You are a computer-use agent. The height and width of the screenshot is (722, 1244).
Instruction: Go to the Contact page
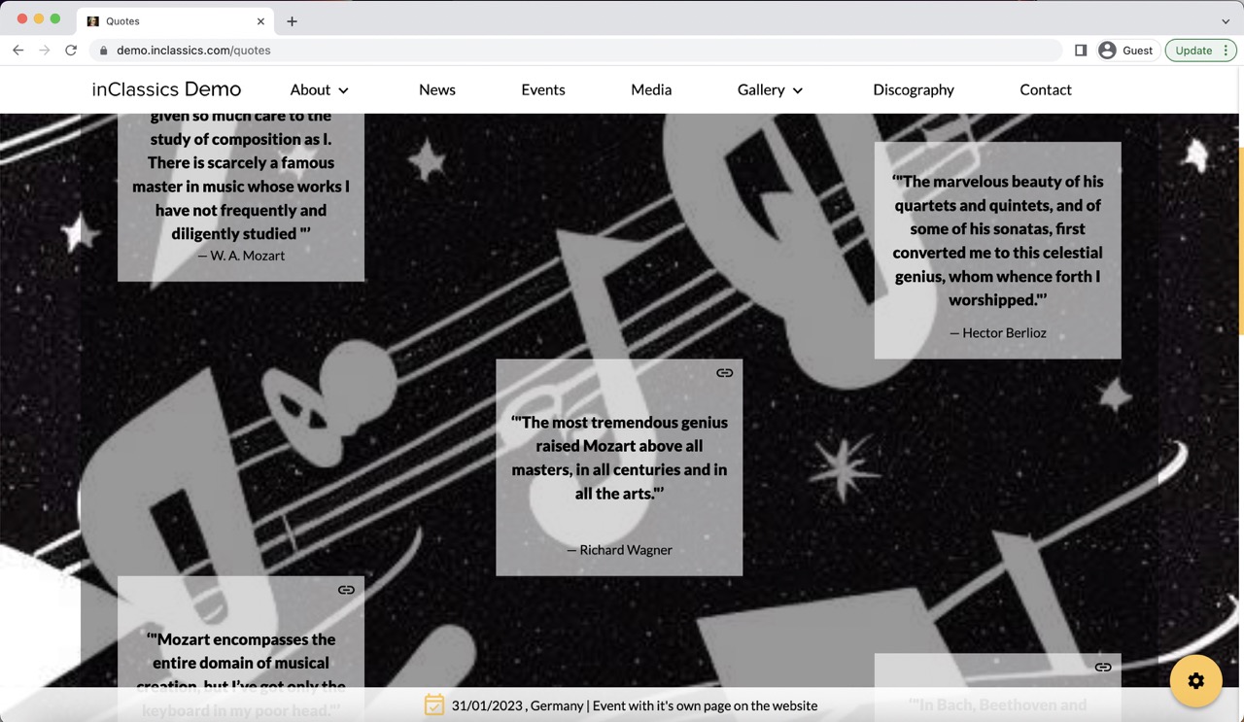(1046, 89)
